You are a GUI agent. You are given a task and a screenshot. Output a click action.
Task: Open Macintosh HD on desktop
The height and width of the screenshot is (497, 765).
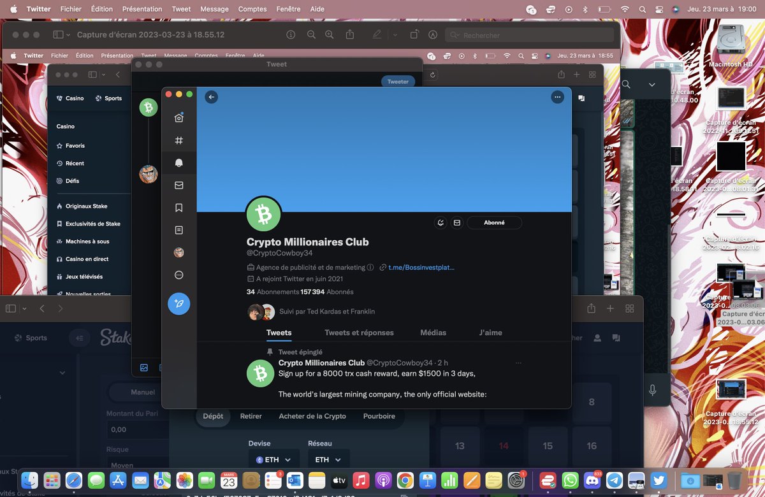tap(731, 47)
